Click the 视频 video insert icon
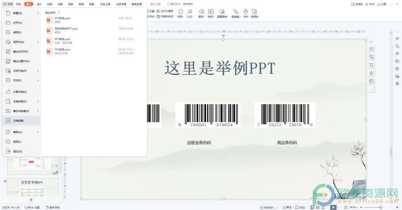The width and height of the screenshot is (402, 210). [x=211, y=12]
